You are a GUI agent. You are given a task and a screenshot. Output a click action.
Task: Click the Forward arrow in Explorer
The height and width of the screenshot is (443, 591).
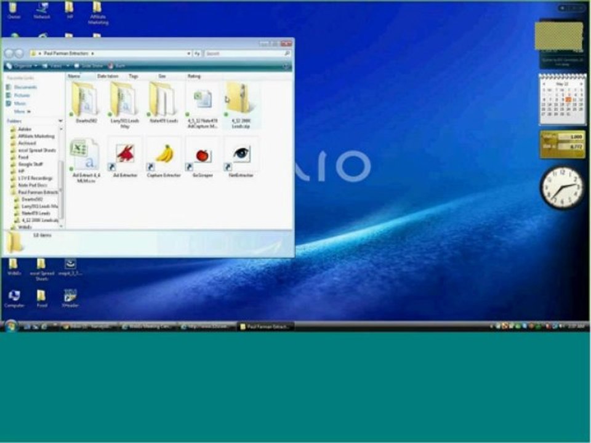pos(19,54)
